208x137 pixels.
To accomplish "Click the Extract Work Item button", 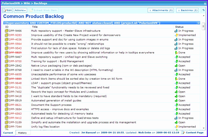I will [x=44, y=10].
